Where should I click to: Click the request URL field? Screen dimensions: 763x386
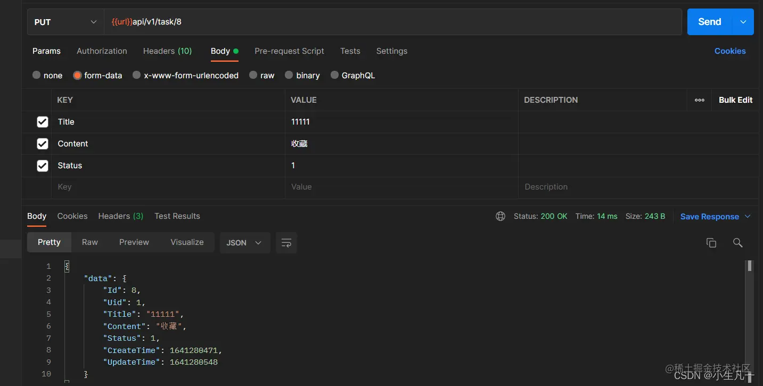(393, 22)
